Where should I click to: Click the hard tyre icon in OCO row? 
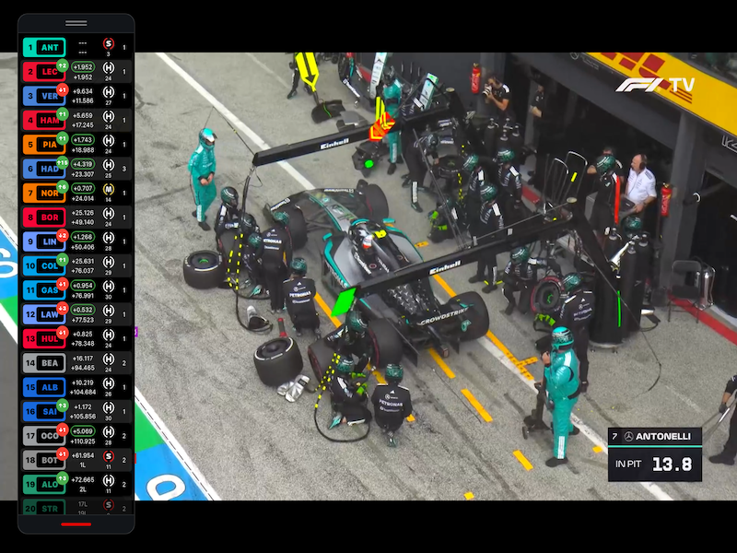[x=109, y=432]
